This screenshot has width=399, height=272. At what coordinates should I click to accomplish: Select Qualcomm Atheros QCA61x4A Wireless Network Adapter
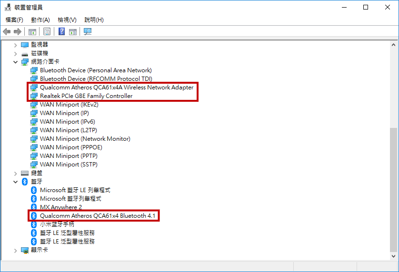click(117, 87)
